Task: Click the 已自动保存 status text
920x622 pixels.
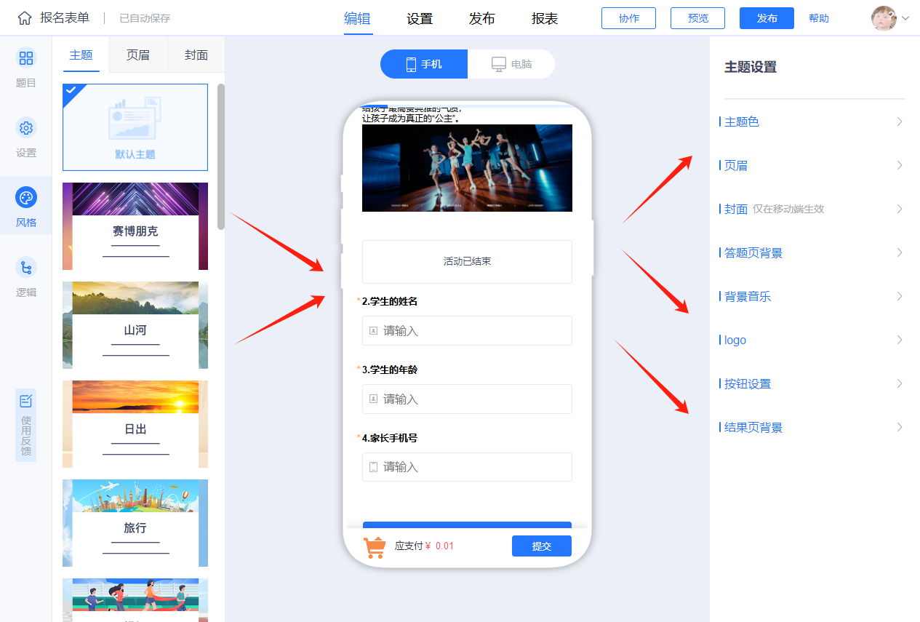Action: pyautogui.click(x=145, y=18)
